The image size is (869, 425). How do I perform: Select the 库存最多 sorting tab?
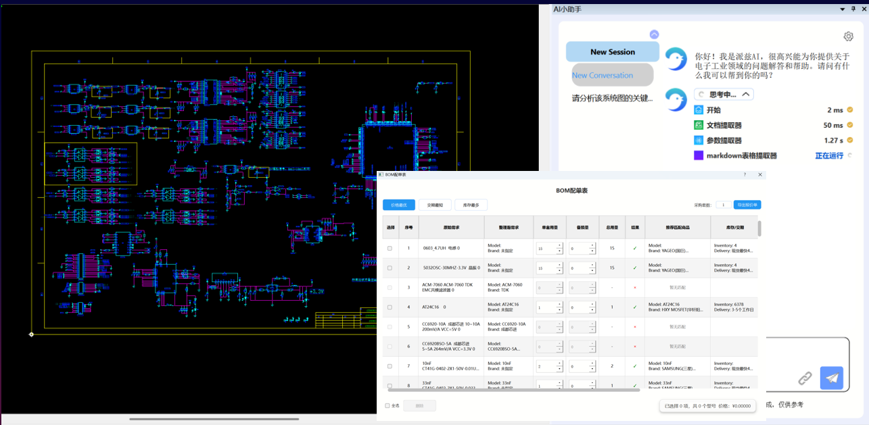(471, 205)
